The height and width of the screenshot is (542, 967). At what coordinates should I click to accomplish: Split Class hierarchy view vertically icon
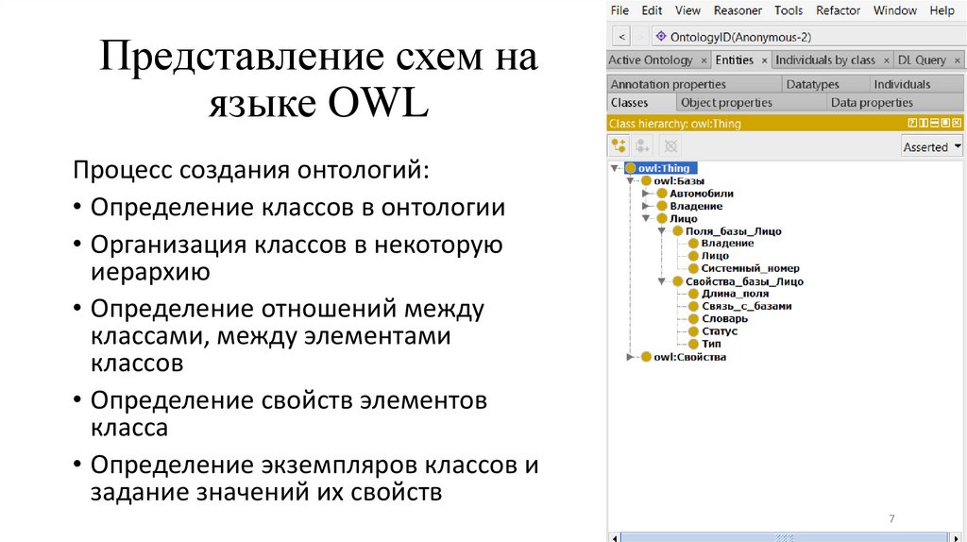(x=924, y=124)
